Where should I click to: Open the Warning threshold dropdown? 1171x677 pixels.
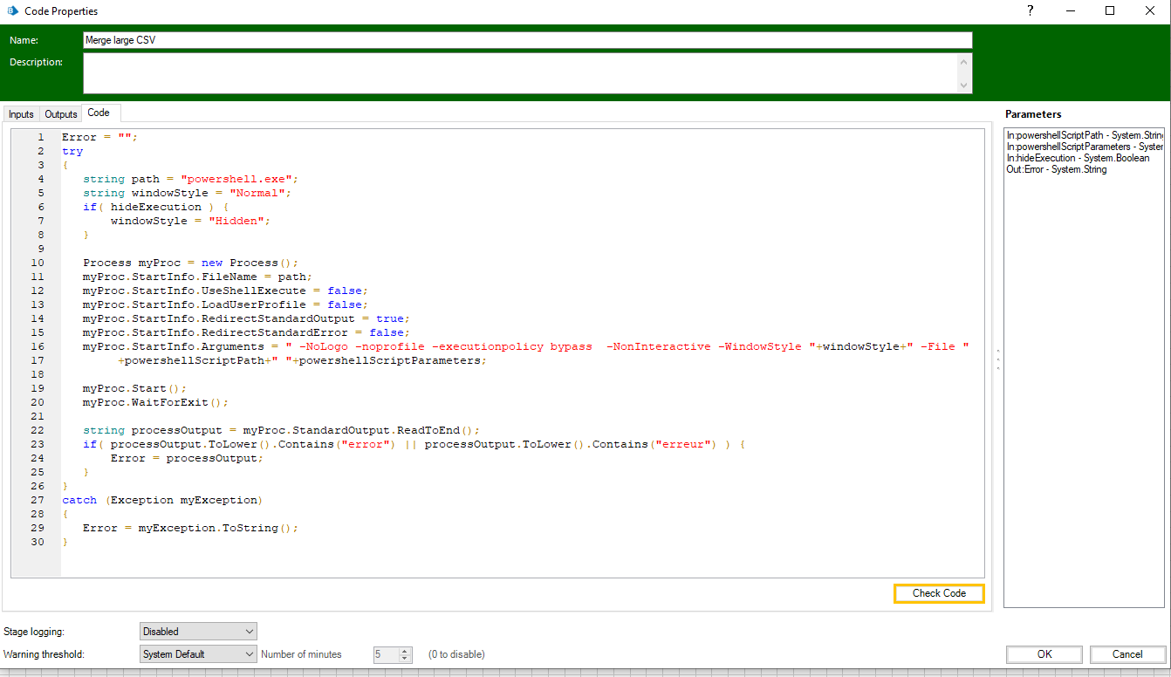198,653
